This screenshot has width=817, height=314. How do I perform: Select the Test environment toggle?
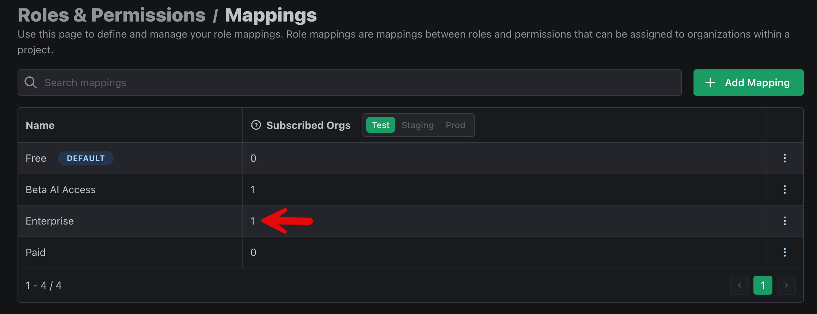point(381,125)
